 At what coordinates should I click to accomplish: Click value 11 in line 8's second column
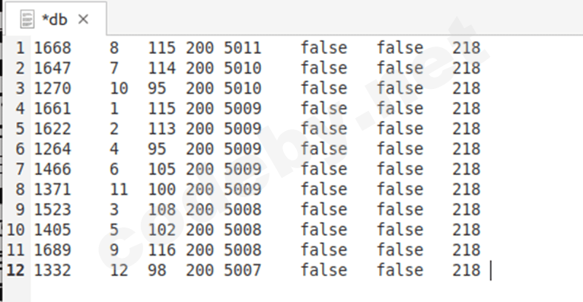pyautogui.click(x=119, y=189)
